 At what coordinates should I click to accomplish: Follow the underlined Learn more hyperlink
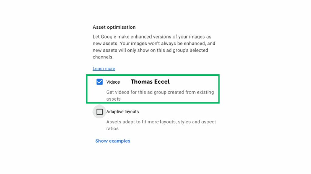coord(104,68)
